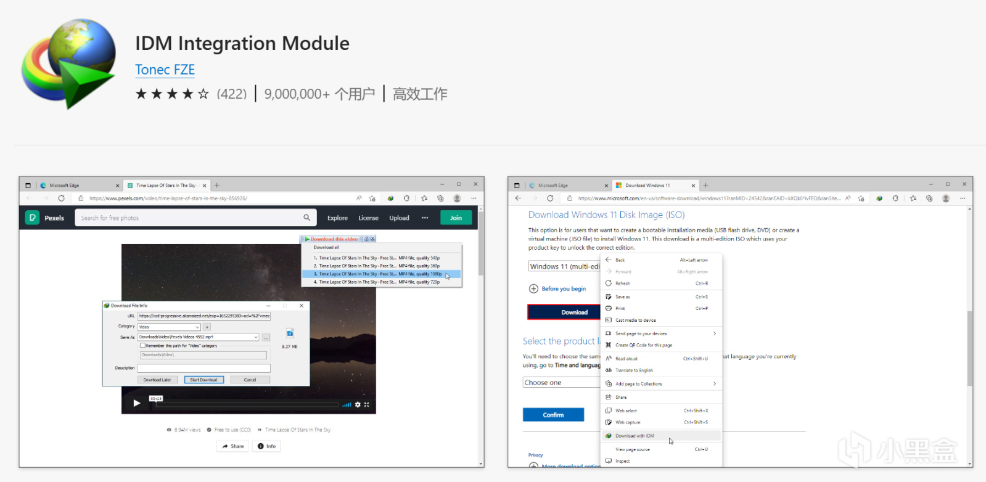This screenshot has height=482, width=986.
Task: Open Settings and more in the Windows 11 browser
Action: pos(963,198)
